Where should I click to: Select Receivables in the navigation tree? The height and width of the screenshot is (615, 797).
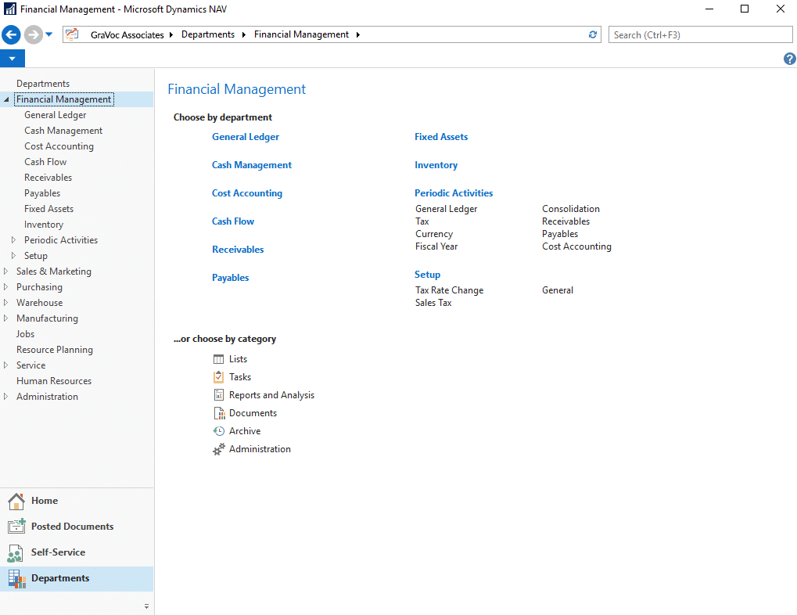[x=48, y=178]
